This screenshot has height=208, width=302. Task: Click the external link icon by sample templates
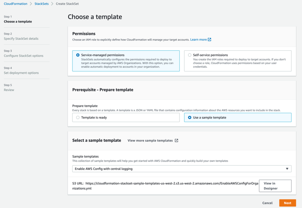pos(176,140)
